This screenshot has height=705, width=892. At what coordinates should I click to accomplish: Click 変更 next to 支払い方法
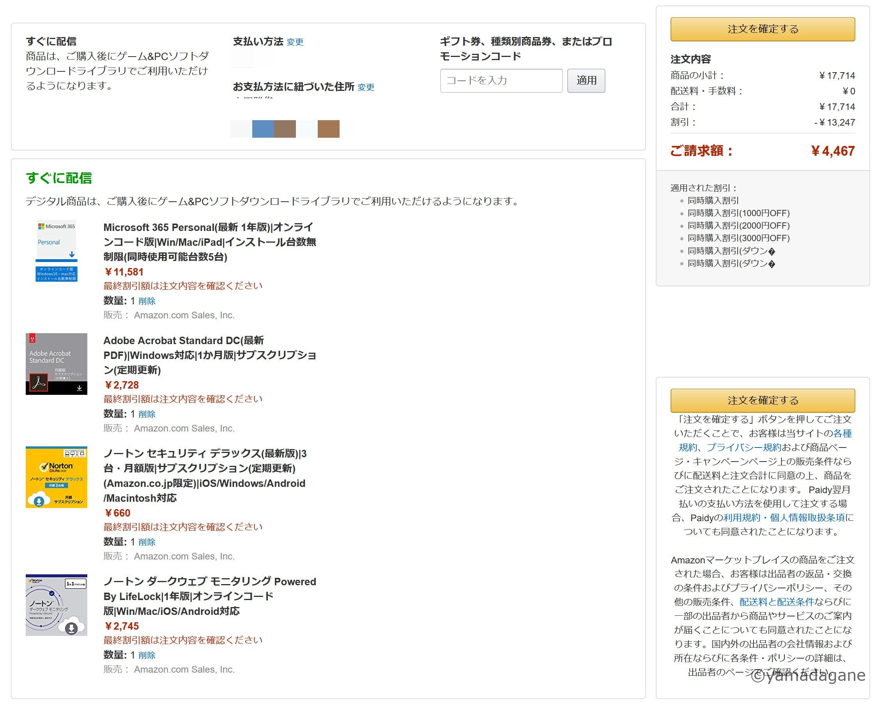(295, 42)
